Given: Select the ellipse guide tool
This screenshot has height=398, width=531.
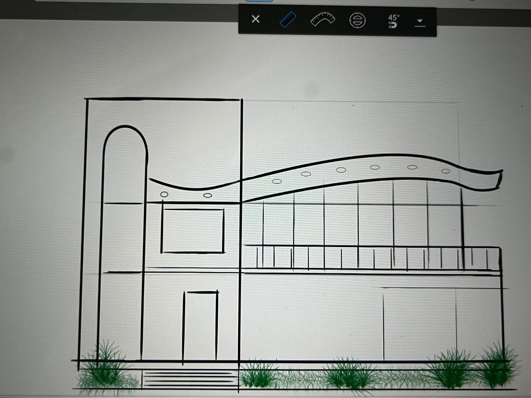Looking at the screenshot, I should [x=357, y=21].
